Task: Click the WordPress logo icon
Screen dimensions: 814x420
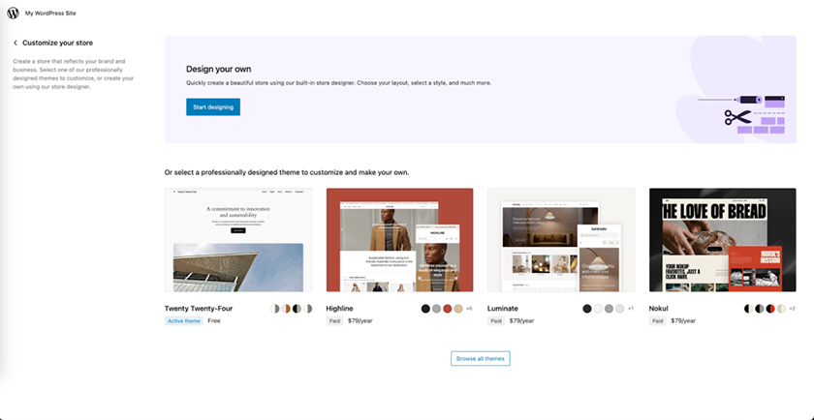Action: 13,14
